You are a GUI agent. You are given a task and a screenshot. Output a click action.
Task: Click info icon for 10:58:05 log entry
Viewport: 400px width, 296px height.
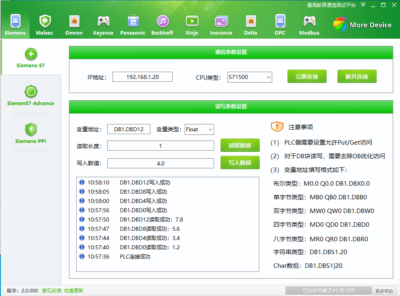tap(81, 192)
